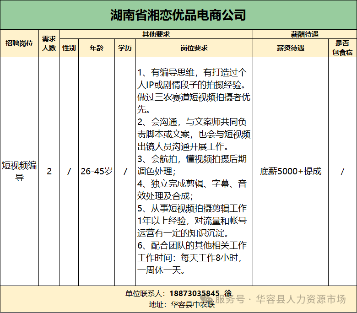
Task: Select requirement 6 about 配合团队
Action: pos(192,245)
